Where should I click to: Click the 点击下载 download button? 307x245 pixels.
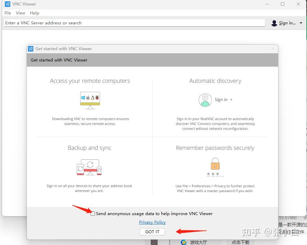(241, 242)
